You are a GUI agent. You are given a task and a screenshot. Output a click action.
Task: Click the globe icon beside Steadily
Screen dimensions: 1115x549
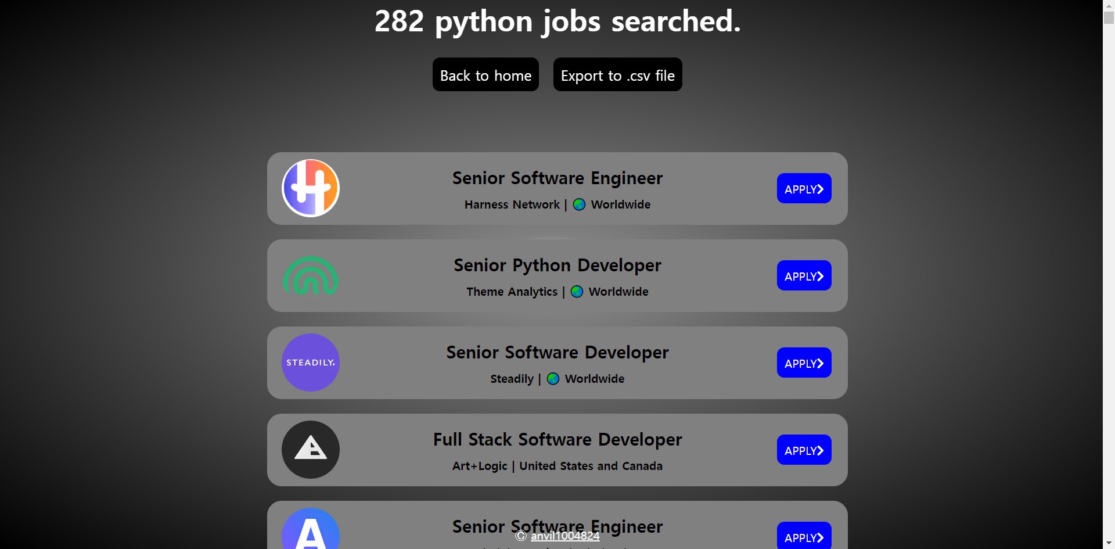click(553, 379)
